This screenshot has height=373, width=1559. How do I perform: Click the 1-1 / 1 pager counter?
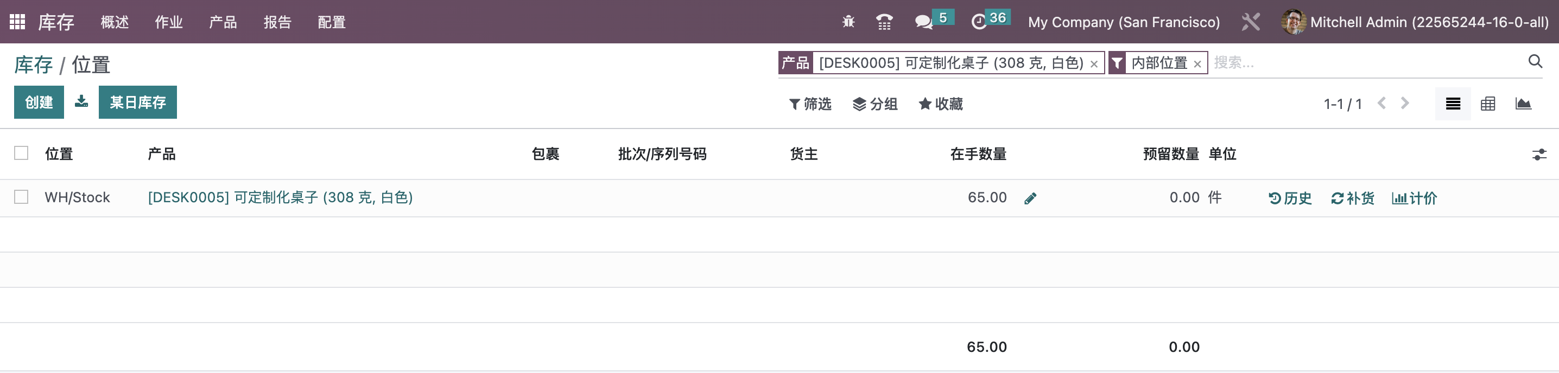(1342, 104)
